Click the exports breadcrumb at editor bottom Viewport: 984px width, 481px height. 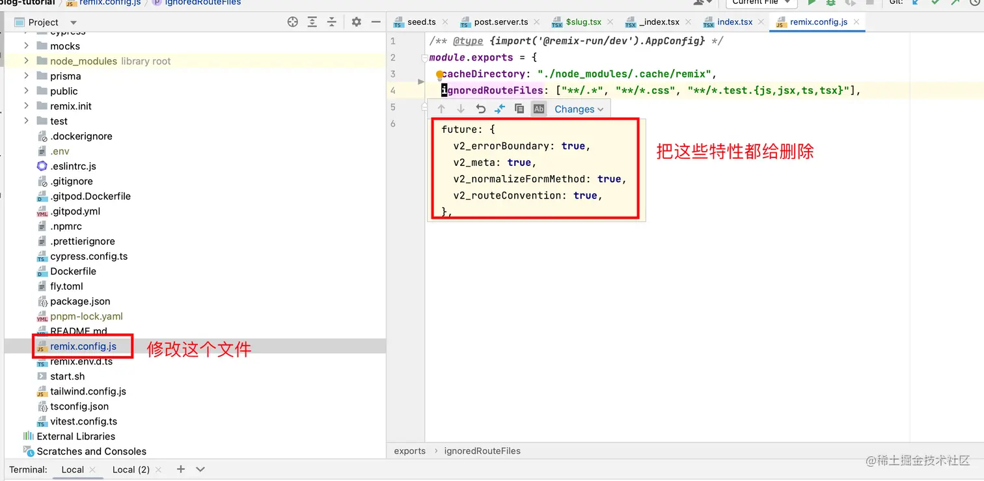click(410, 450)
